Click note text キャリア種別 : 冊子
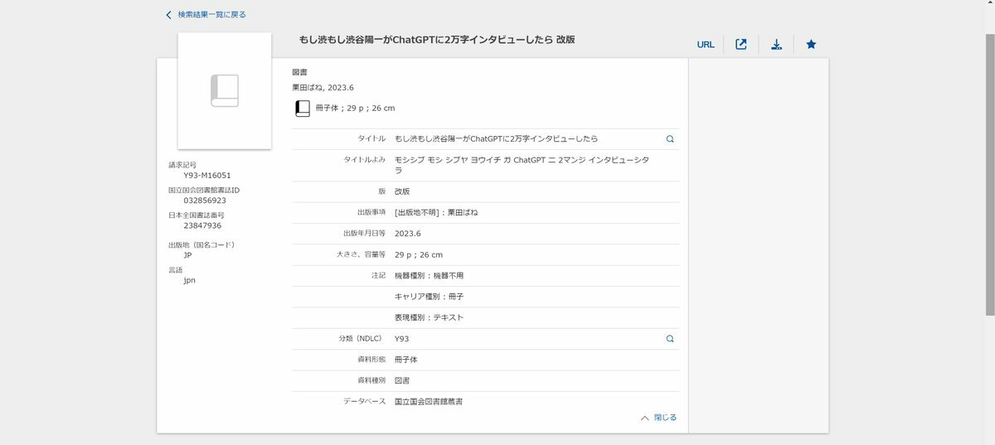 (429, 297)
